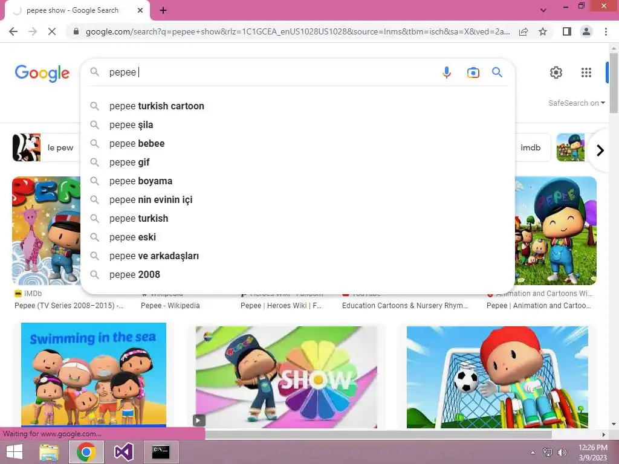Viewport: 619px width, 464px height.
Task: Choose the pepee eski suggestion
Action: [298, 237]
